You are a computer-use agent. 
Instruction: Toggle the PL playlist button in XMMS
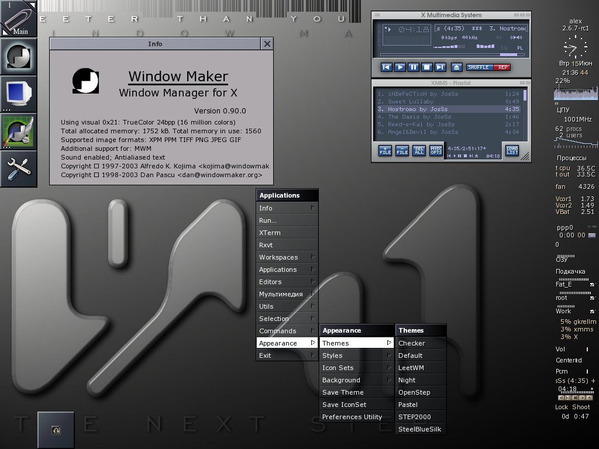[520, 48]
